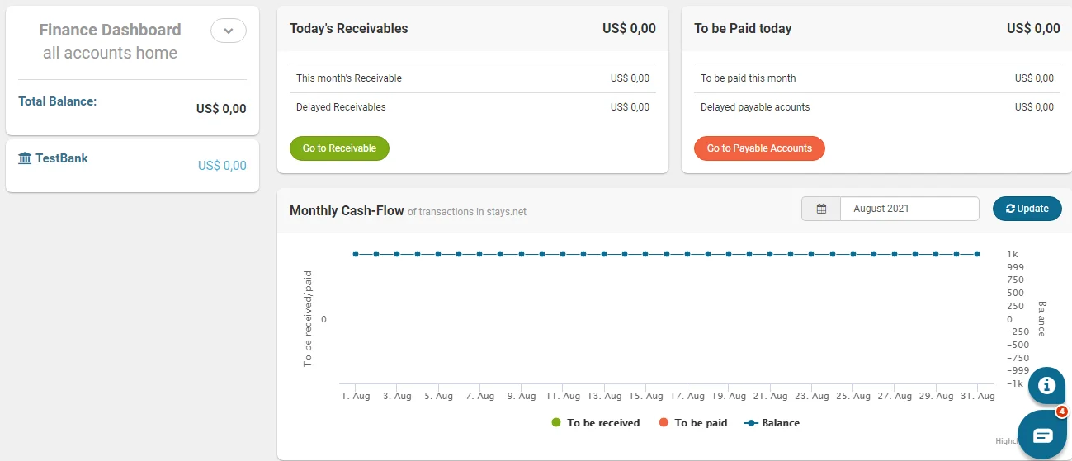
Task: Select the August 2021 month field
Action: click(x=909, y=209)
